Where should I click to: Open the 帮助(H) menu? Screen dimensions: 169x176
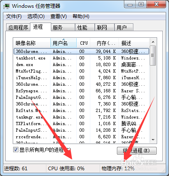[81, 16]
